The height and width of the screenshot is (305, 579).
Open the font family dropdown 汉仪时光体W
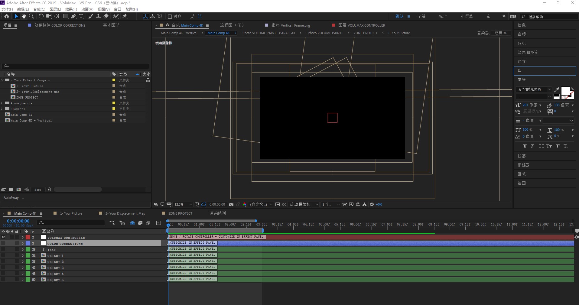[x=533, y=89]
